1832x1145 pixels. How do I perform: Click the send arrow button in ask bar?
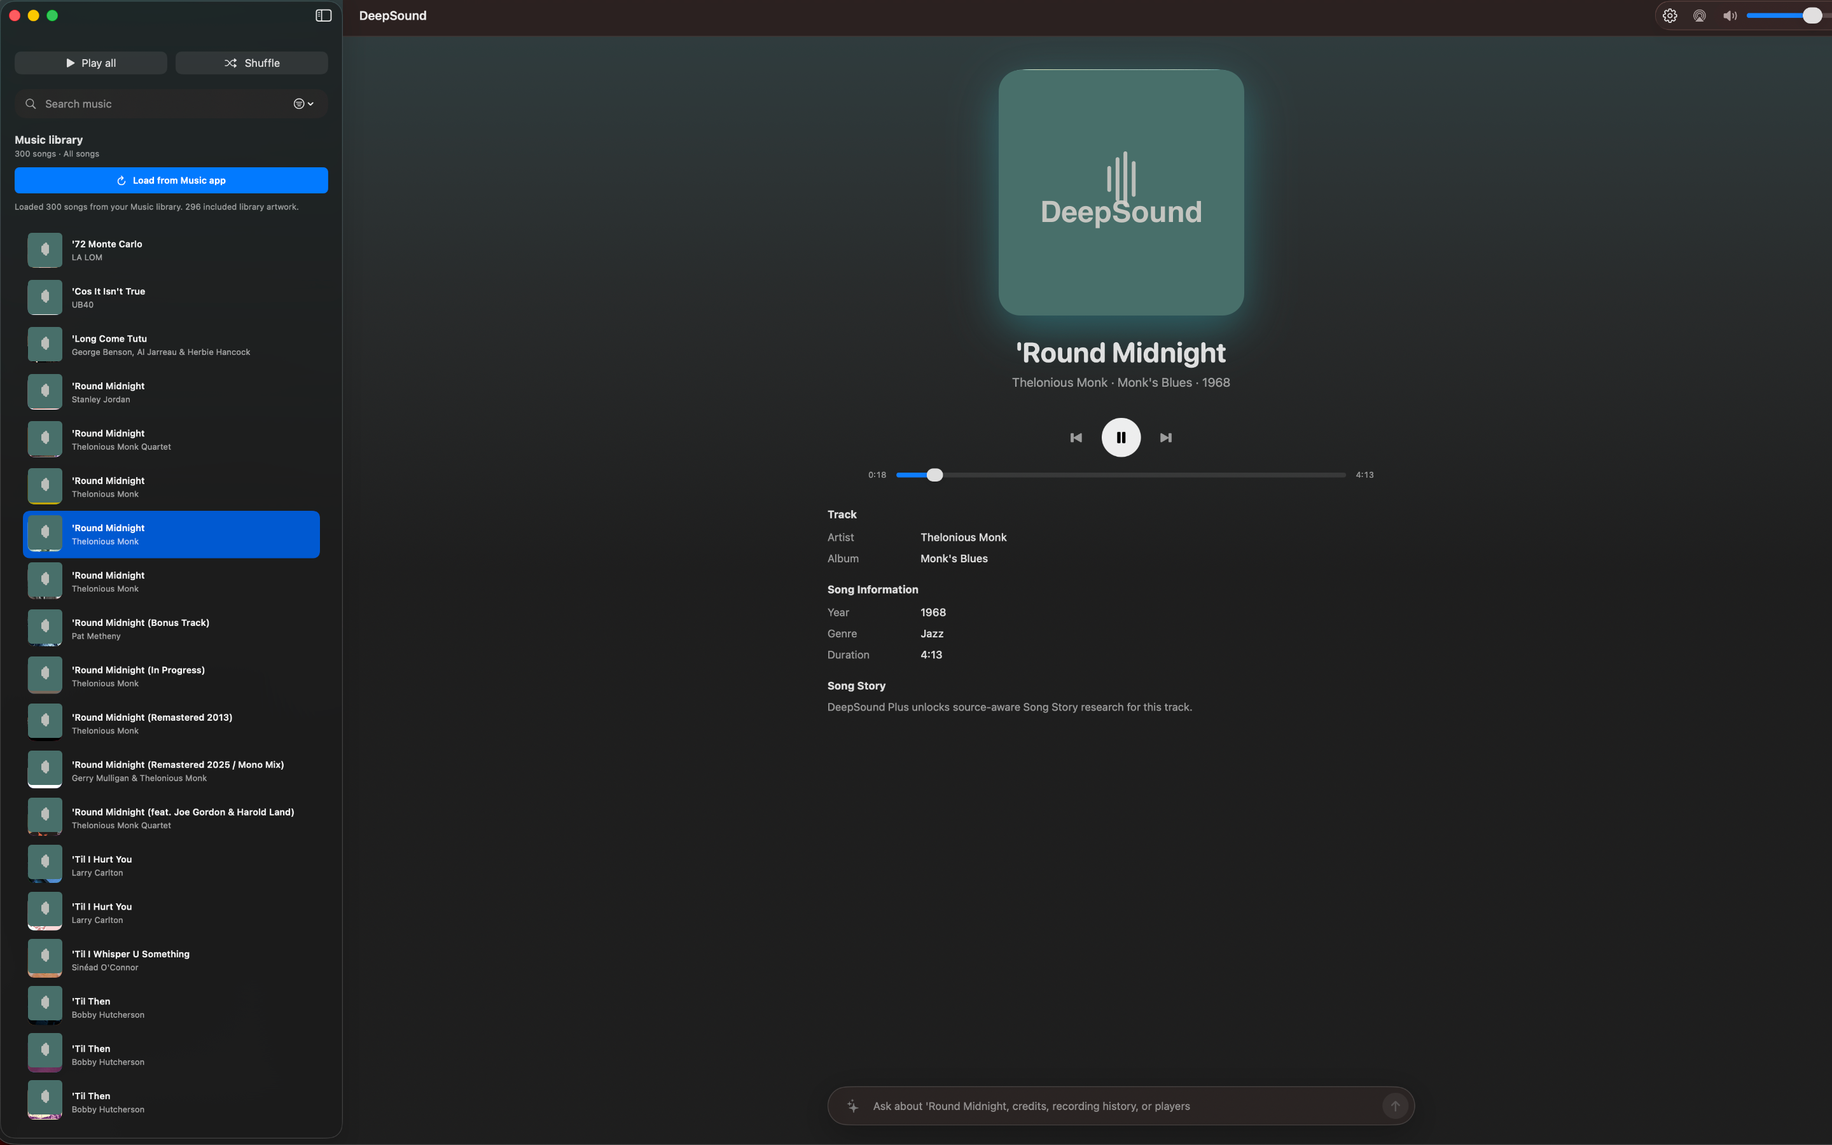coord(1395,1106)
